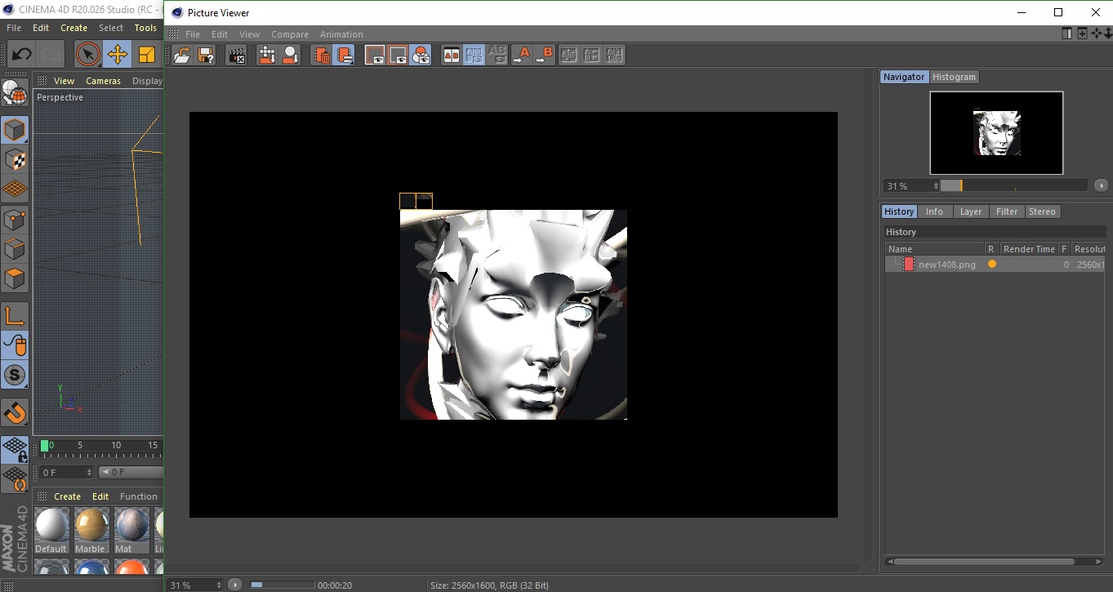This screenshot has height=592, width=1113.
Task: Select the Move tool in main toolbar
Action: click(x=118, y=55)
